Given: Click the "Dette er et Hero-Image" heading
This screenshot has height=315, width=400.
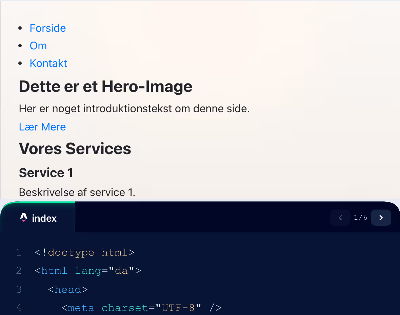Looking at the screenshot, I should [x=105, y=87].
